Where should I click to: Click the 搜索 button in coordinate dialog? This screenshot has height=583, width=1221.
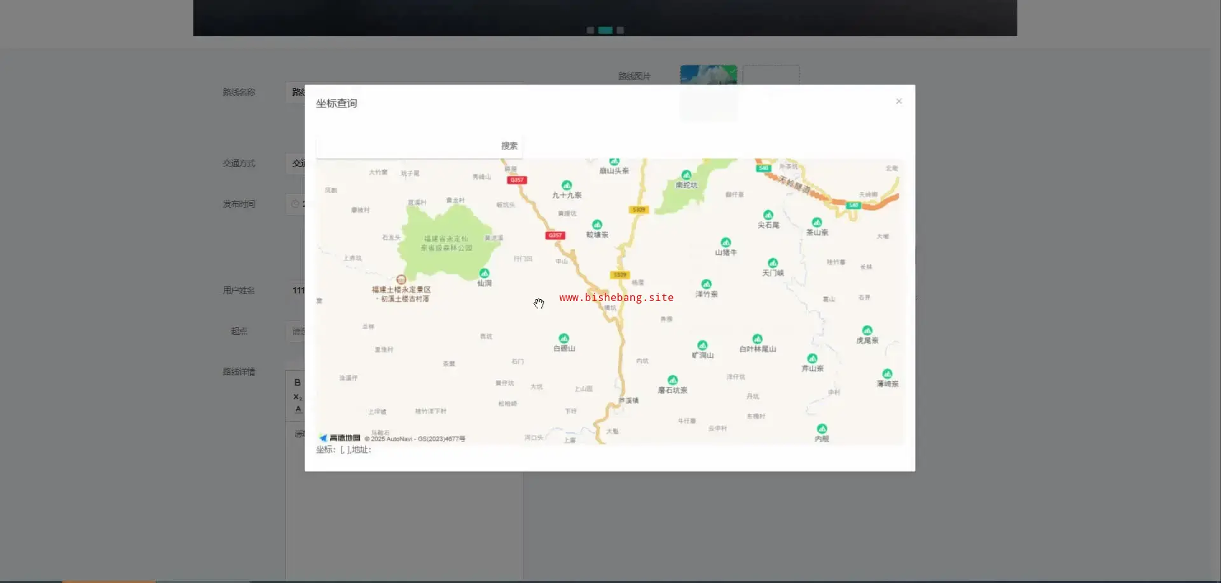click(x=509, y=145)
